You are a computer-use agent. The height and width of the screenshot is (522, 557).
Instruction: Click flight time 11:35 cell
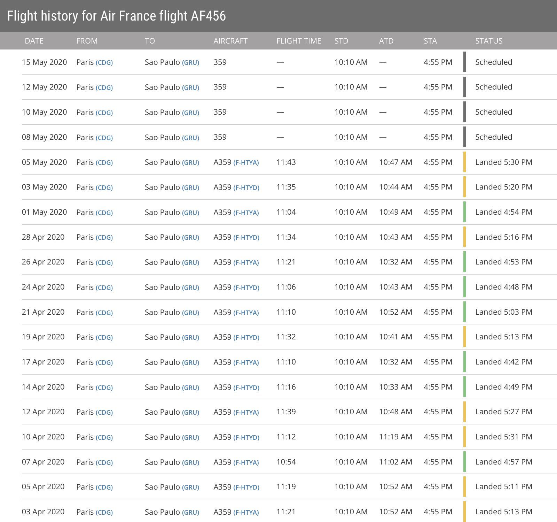(x=286, y=187)
